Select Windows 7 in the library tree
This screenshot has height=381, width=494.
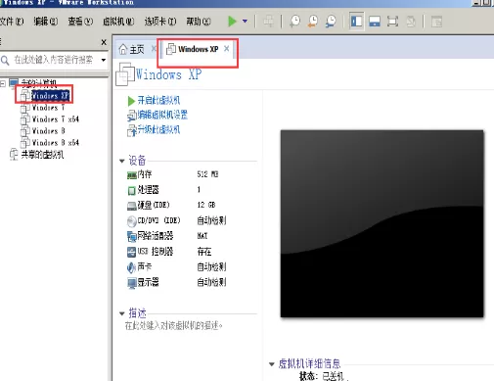click(x=48, y=108)
